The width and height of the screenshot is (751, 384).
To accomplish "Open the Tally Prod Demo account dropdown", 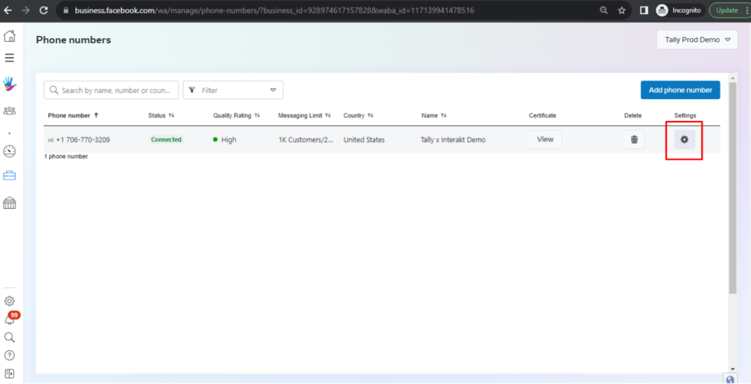I will point(697,40).
